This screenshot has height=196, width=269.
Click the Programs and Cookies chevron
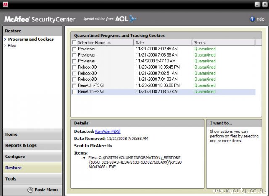coord(5,39)
